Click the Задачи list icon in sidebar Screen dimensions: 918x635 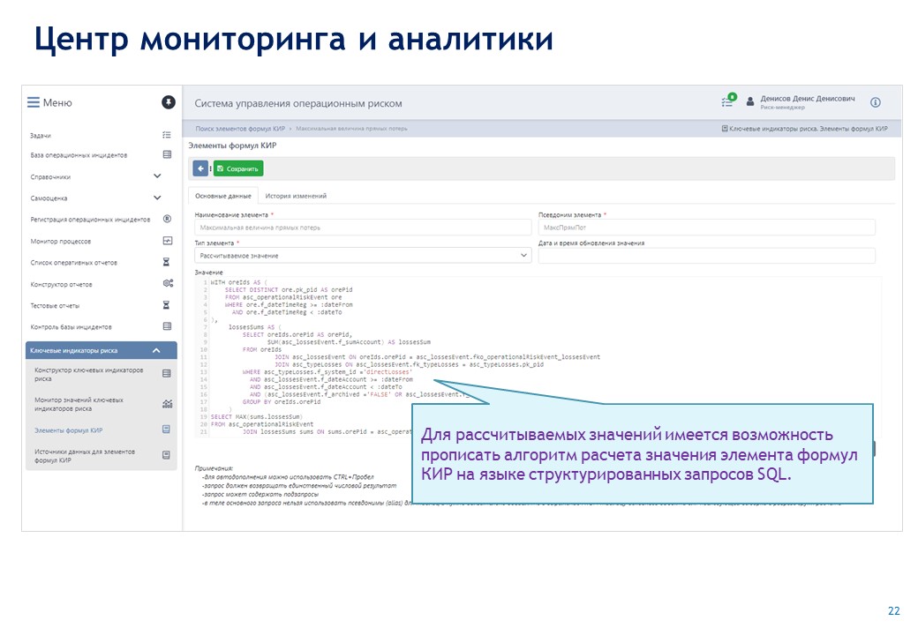pos(167,135)
